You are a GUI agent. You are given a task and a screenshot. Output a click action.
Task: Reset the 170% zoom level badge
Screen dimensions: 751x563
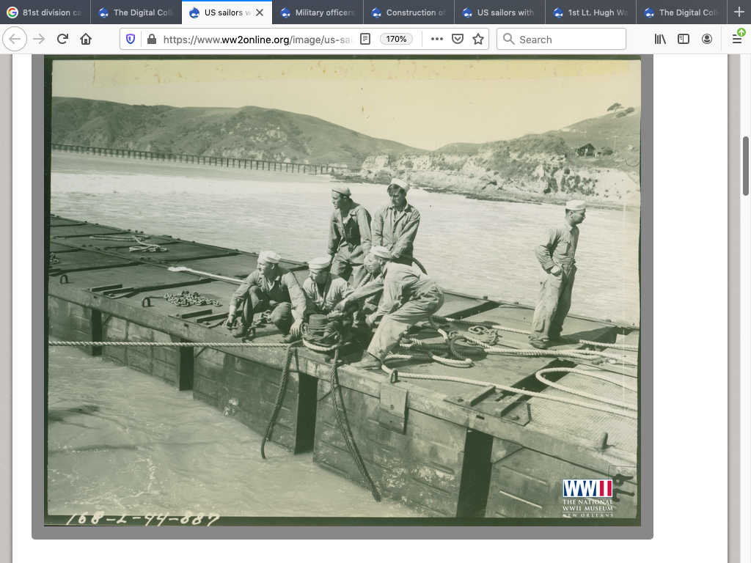click(x=396, y=39)
